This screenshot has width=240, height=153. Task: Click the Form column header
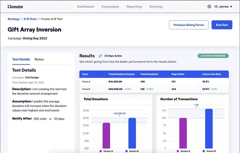(85, 74)
